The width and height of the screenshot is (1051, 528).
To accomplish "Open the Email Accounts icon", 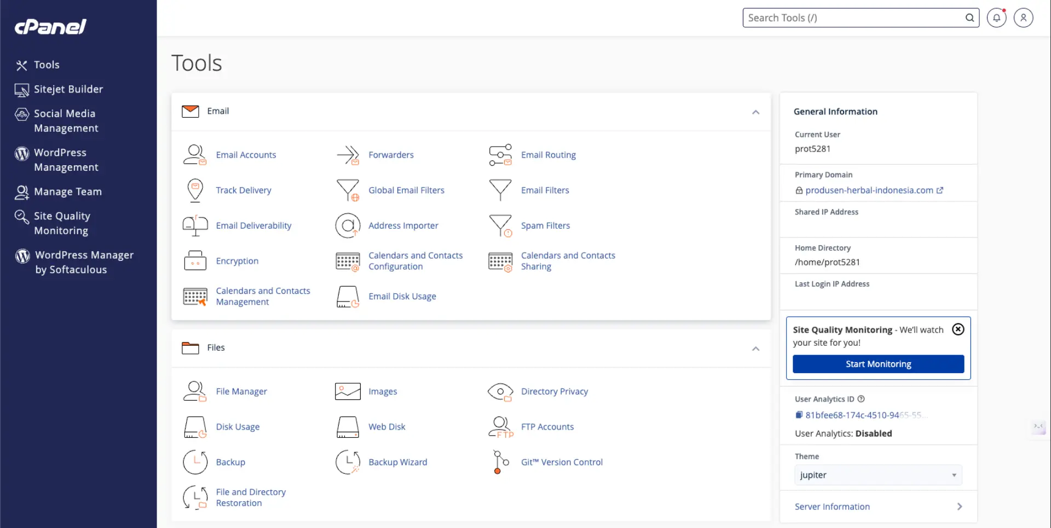I will pos(194,155).
